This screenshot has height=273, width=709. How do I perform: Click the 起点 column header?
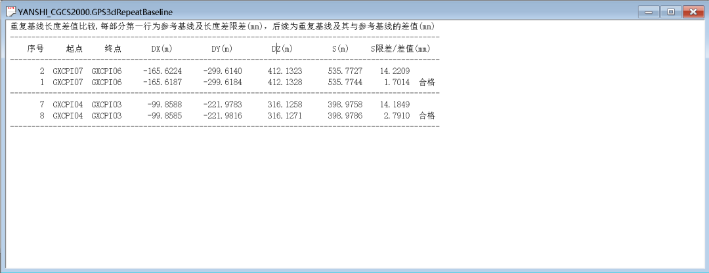(74, 48)
